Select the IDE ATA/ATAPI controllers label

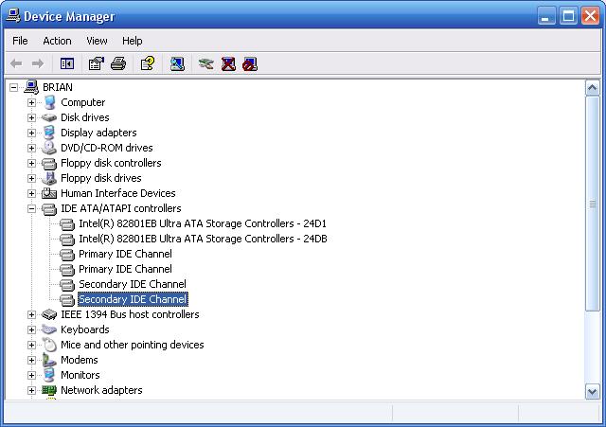point(121,208)
